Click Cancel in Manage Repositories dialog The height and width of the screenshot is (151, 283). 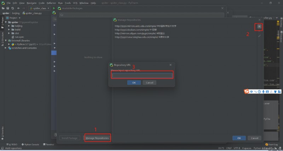pos(254,138)
